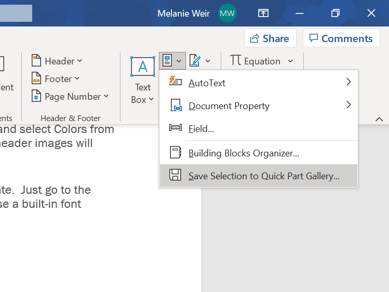Expand the Equation dropdown arrow
Viewport: 389px width, 292px height.
[290, 61]
